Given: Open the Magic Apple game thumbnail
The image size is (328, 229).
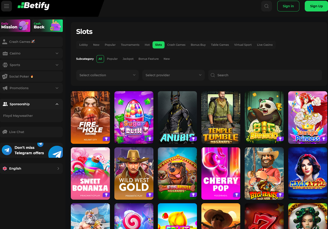Looking at the screenshot, I should click(x=308, y=173).
